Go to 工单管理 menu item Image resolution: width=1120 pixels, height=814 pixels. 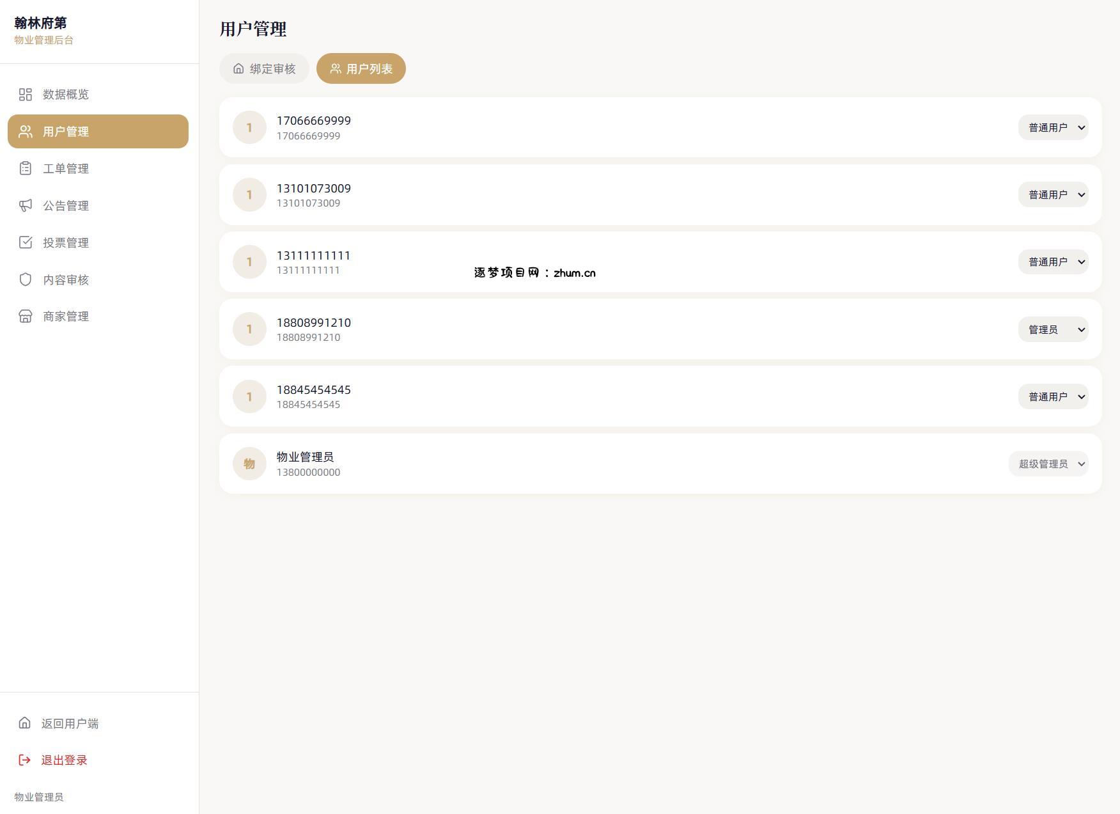[98, 169]
